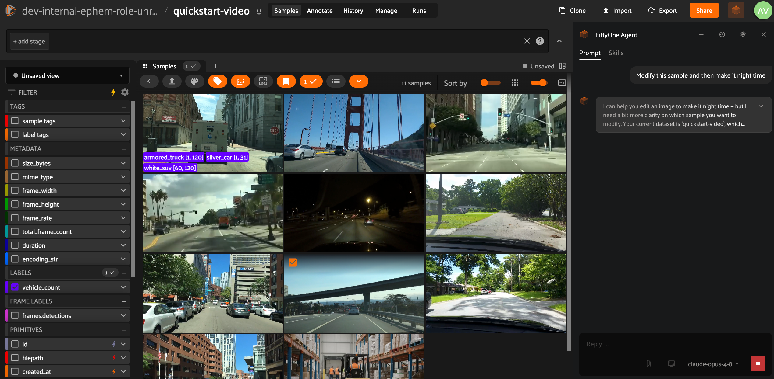Viewport: 774px width, 379px height.
Task: Click the screen context icon in reply box
Action: tap(671, 364)
